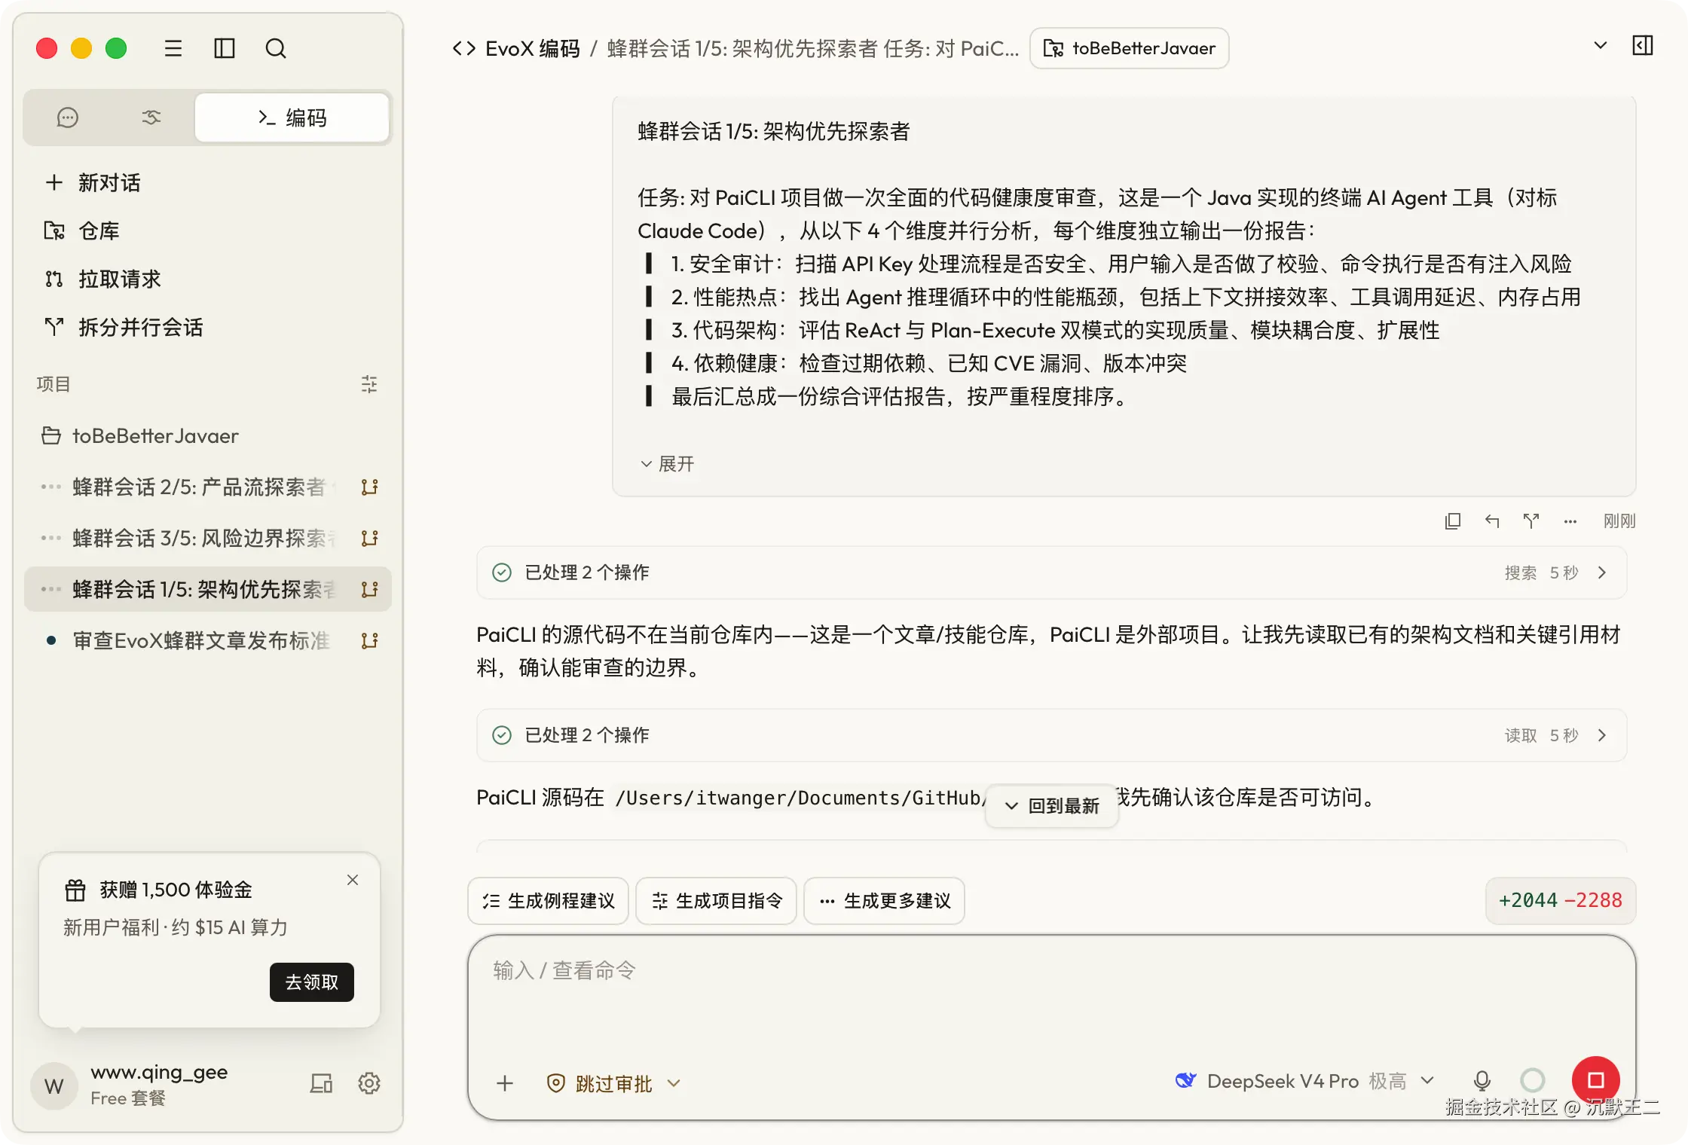Click branch icon beside 蜂群会话 2/5
Viewport: 1688px width, 1145px height.
tap(369, 487)
